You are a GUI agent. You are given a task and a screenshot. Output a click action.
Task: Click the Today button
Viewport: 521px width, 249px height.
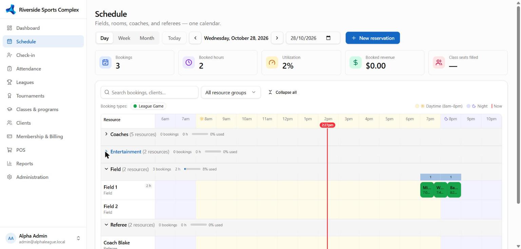pyautogui.click(x=174, y=38)
